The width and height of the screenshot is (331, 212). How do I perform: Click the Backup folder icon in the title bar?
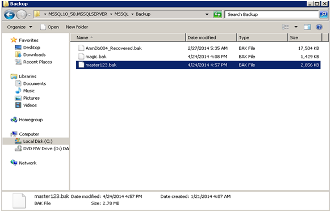tap(6, 4)
